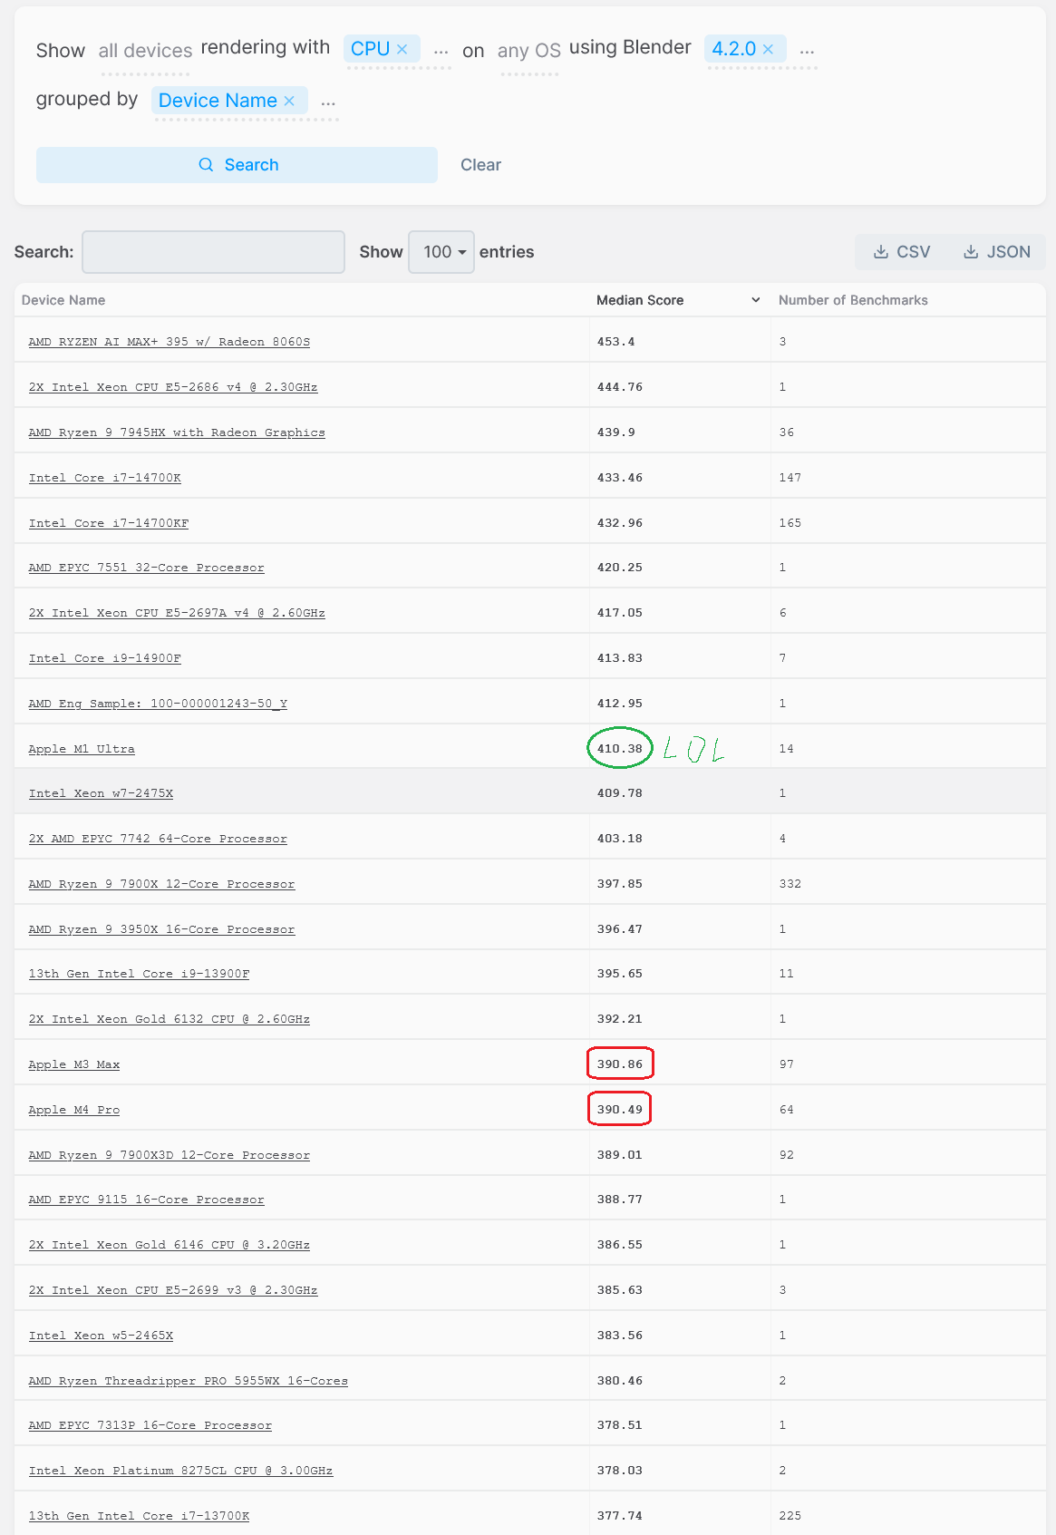Open AMD Eng Sample 100-000001243-50_Y link
Viewport: 1056px width, 1535px height.
click(157, 704)
